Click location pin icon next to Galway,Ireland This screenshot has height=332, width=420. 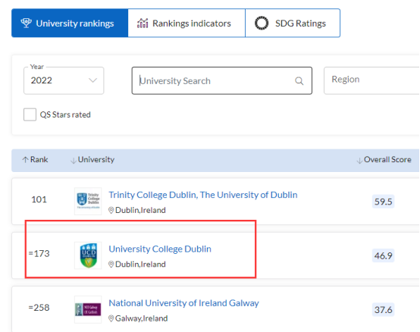tap(111, 318)
